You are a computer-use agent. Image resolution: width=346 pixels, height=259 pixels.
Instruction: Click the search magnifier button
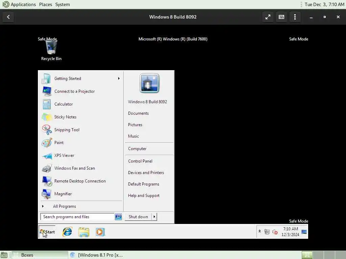click(x=118, y=217)
